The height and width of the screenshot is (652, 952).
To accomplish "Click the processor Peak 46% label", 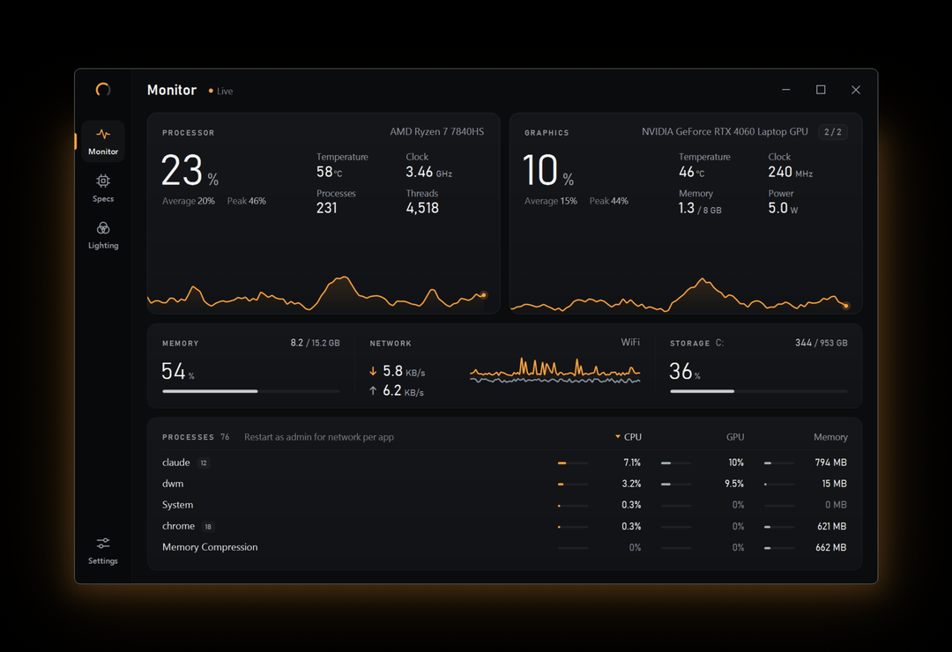I will (247, 201).
